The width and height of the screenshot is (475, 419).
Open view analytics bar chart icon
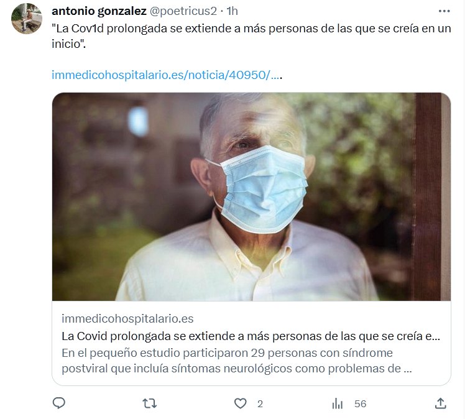click(337, 403)
